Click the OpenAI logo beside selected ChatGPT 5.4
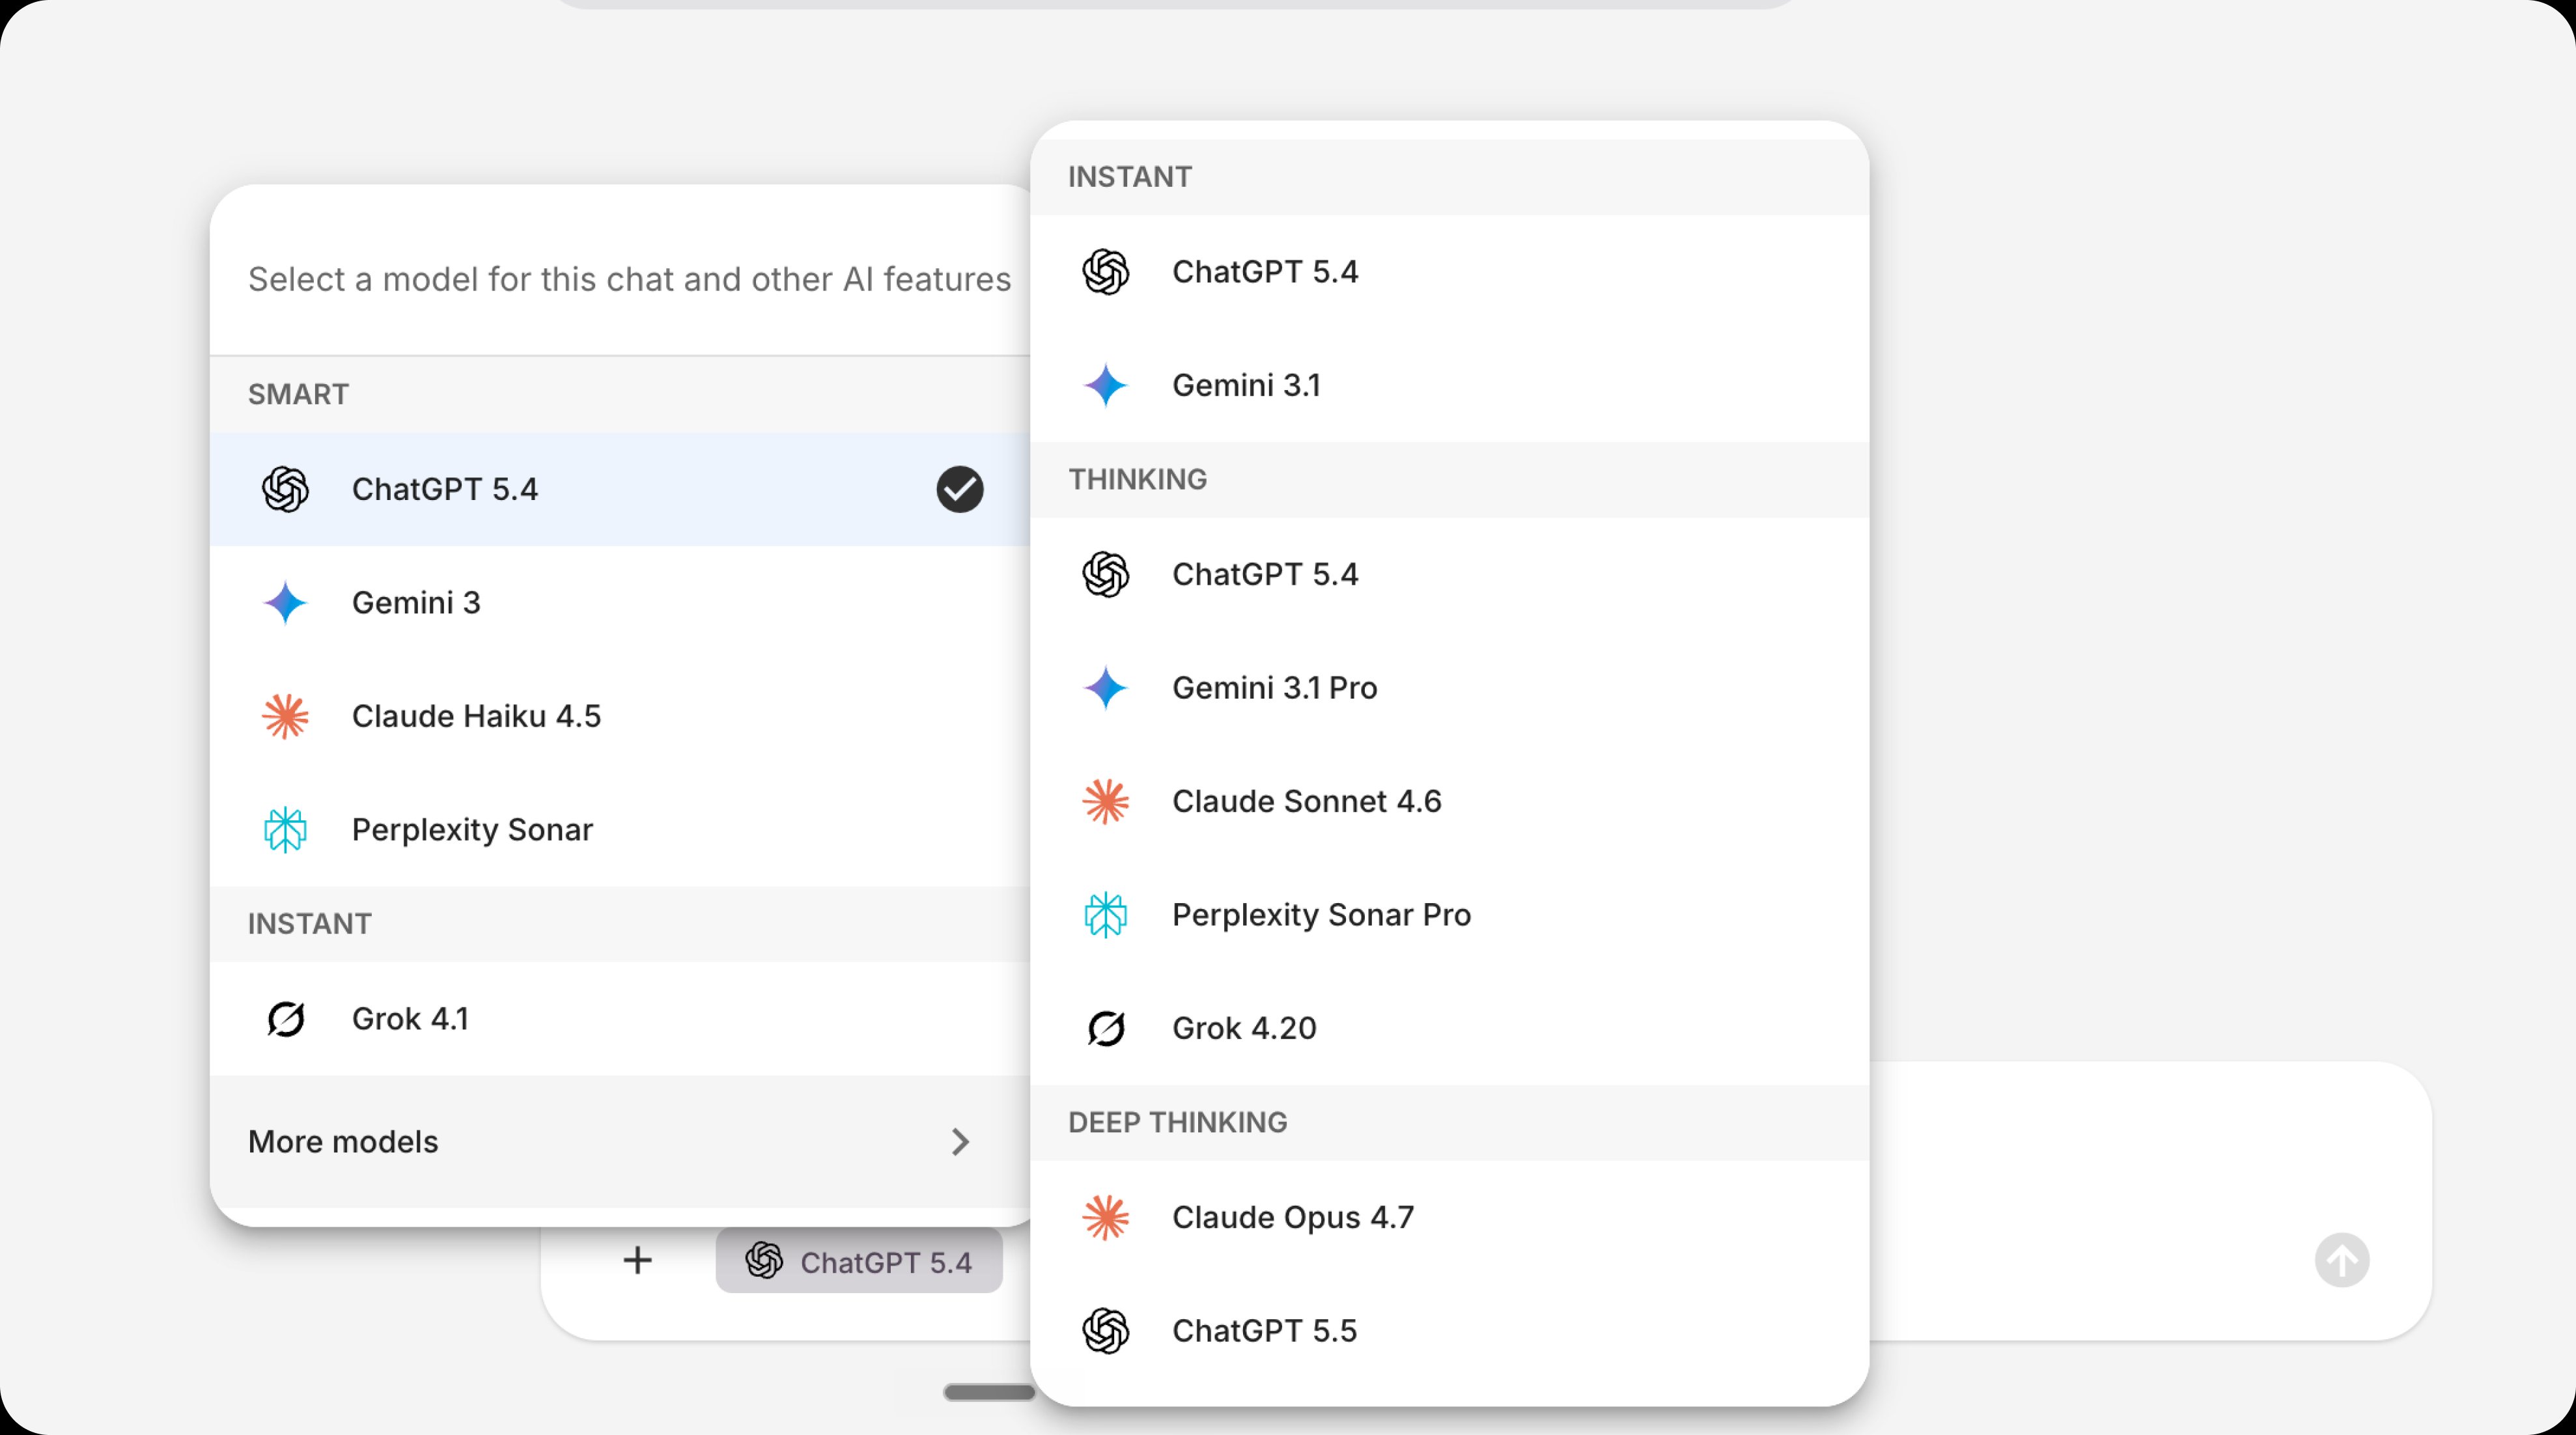Viewport: 2576px width, 1435px height. click(285, 490)
